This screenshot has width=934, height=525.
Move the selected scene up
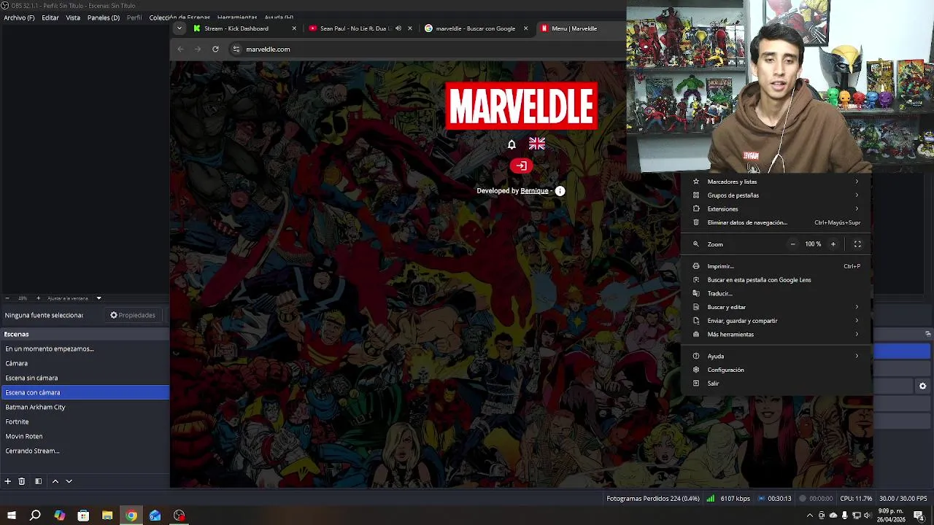(x=55, y=481)
